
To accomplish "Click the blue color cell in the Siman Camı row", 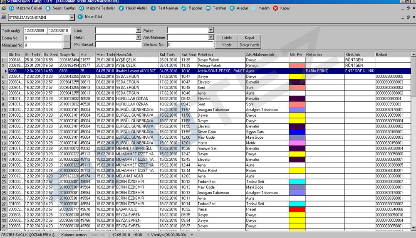I will click(297, 132).
